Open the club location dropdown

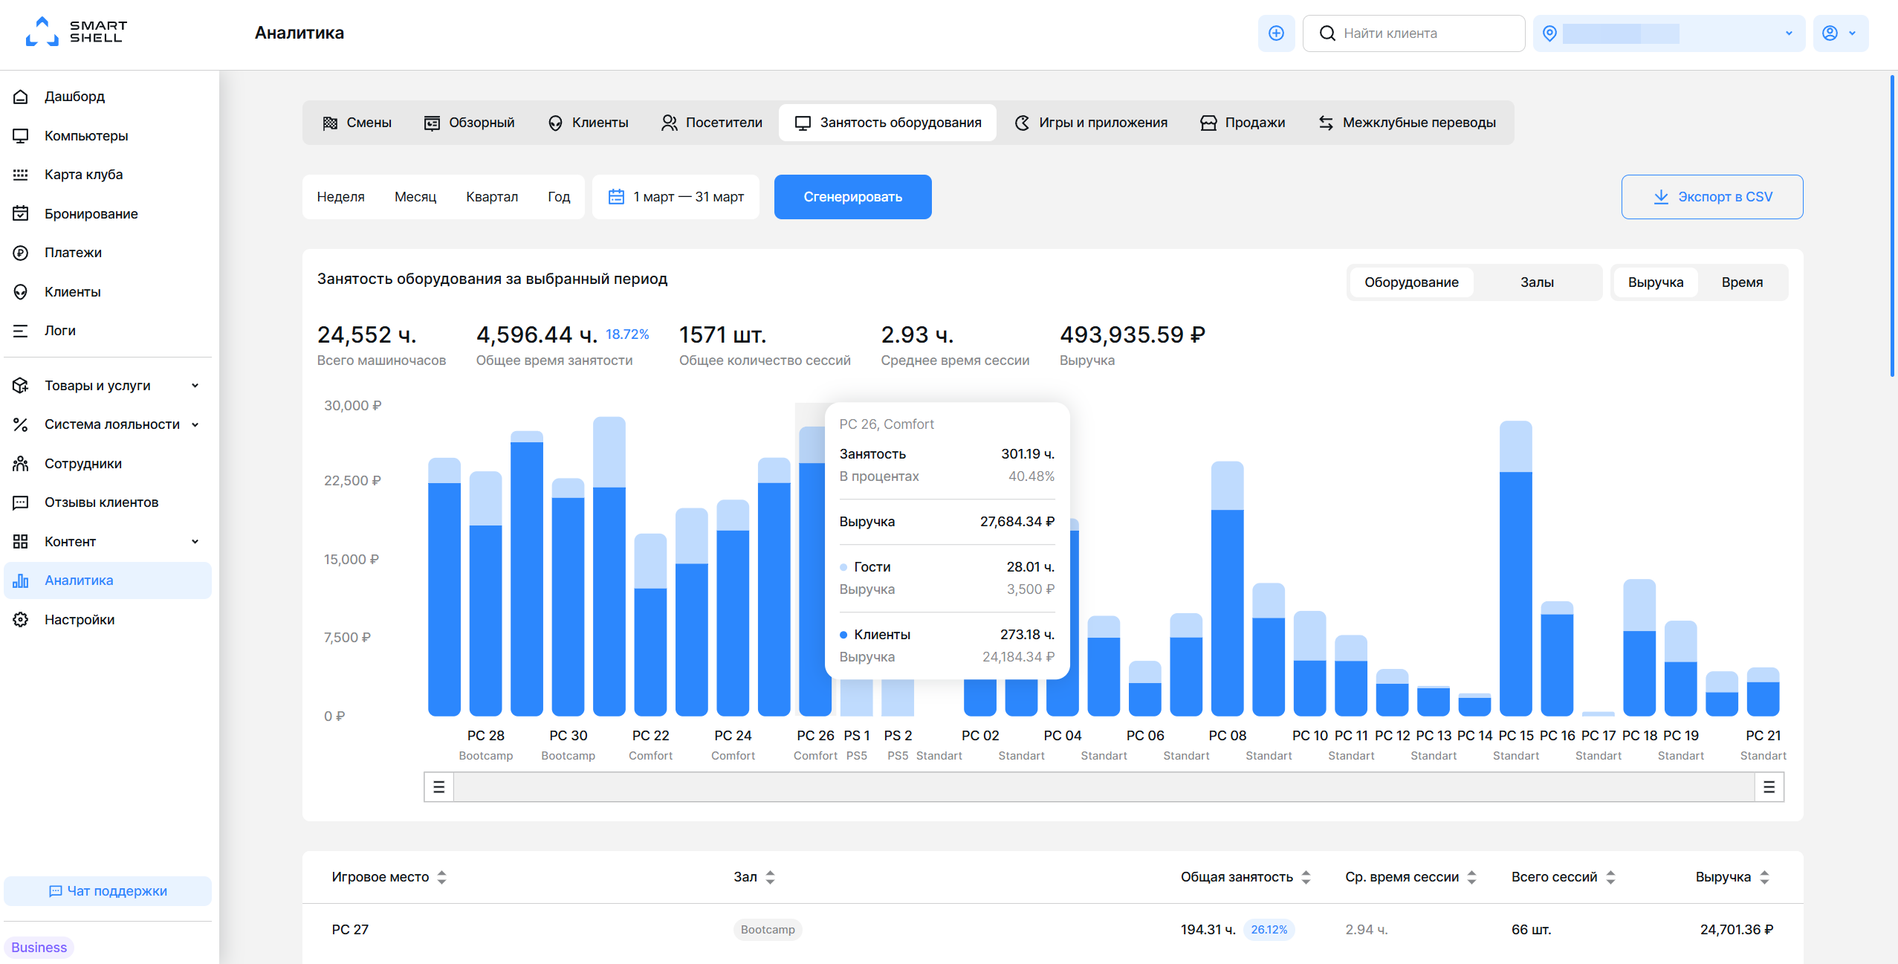pyautogui.click(x=1668, y=33)
